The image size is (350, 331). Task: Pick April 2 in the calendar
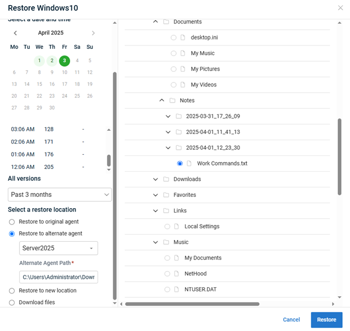coord(52,61)
